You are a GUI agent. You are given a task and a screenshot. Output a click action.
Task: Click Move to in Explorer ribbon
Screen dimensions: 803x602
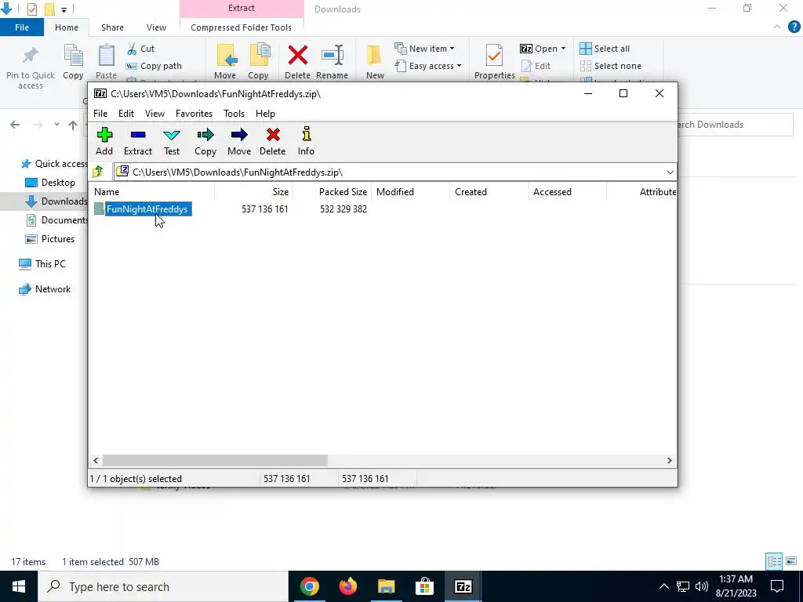(x=225, y=63)
